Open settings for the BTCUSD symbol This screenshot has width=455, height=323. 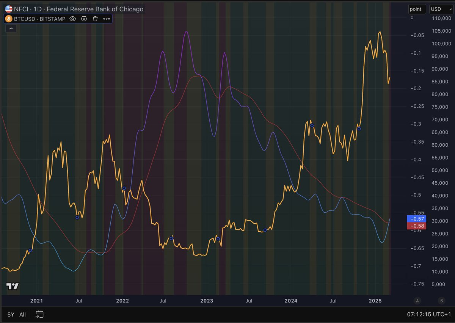(83, 19)
